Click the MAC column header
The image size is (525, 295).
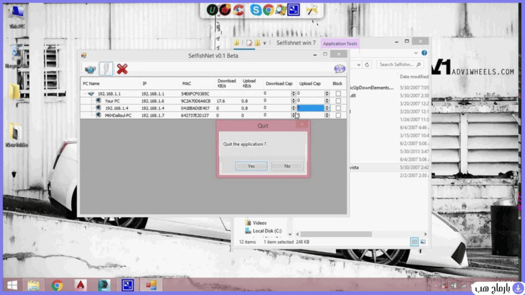187,83
